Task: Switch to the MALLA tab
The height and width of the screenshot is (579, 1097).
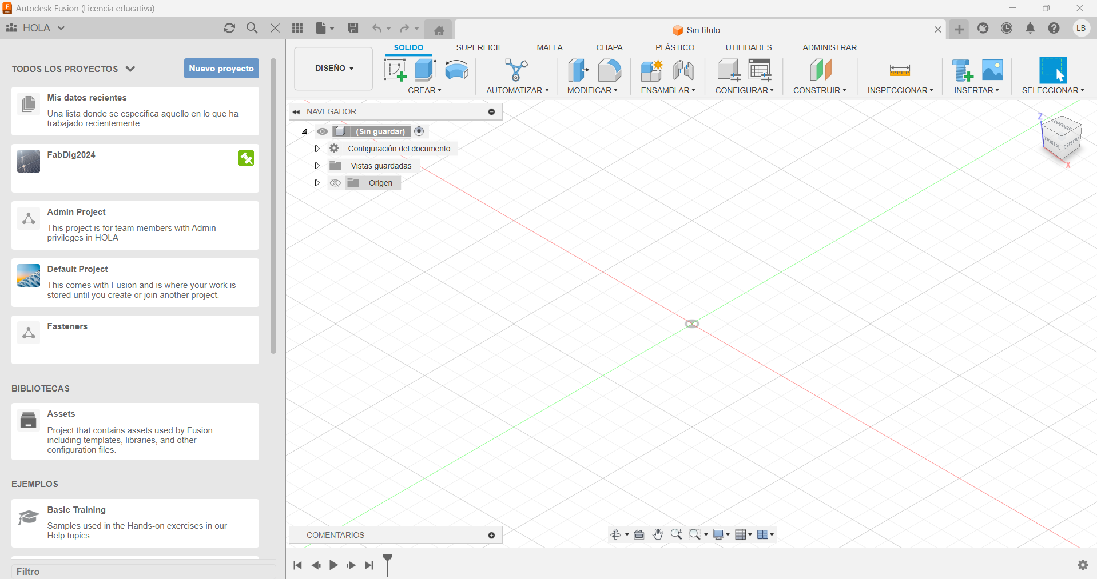Action: [550, 47]
